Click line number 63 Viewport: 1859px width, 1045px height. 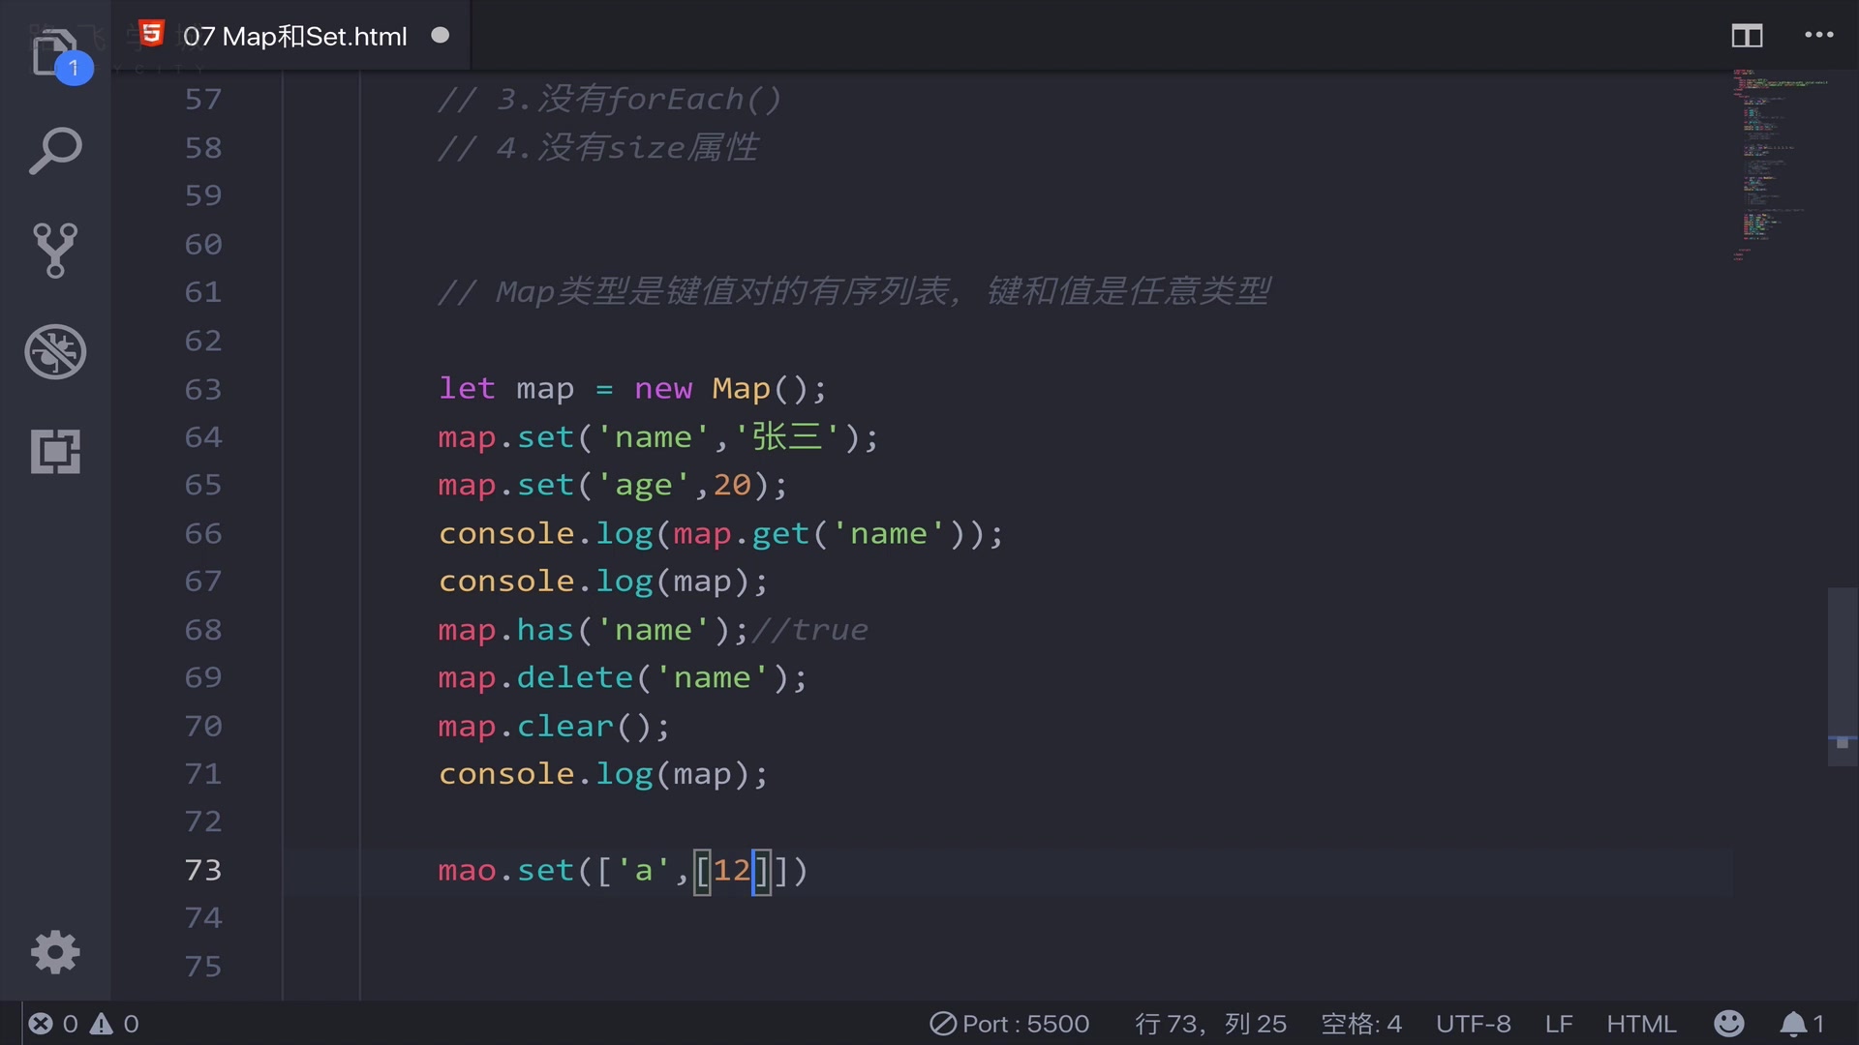(x=203, y=389)
